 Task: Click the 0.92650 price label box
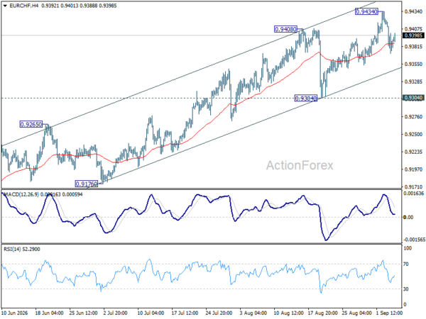click(31, 125)
